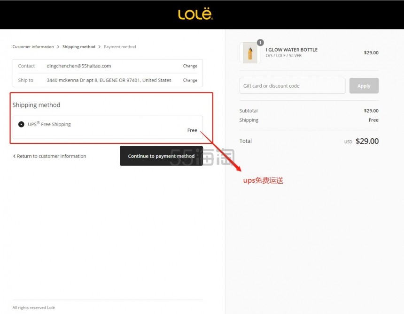Click the total amount $29.00 with USD
The height and width of the screenshot is (314, 404).
click(361, 141)
